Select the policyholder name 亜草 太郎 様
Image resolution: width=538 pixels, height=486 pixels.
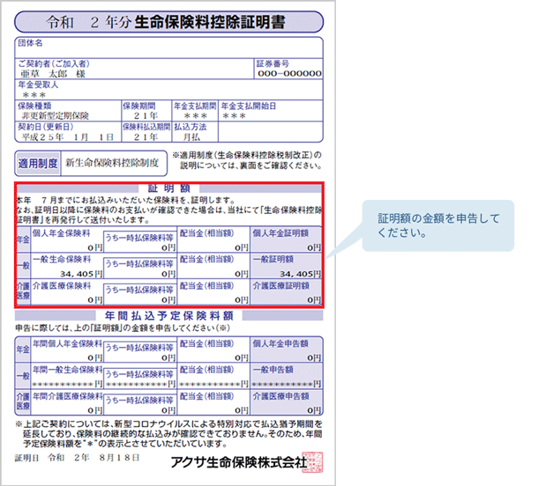(x=53, y=74)
